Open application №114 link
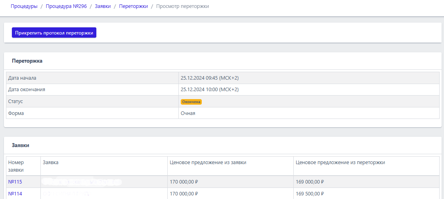The height and width of the screenshot is (199, 444). coord(15,194)
